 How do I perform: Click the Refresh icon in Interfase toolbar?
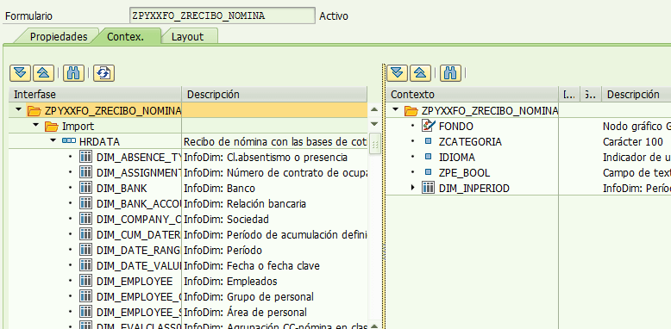(x=103, y=73)
